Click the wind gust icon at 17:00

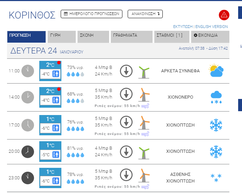click(145, 134)
